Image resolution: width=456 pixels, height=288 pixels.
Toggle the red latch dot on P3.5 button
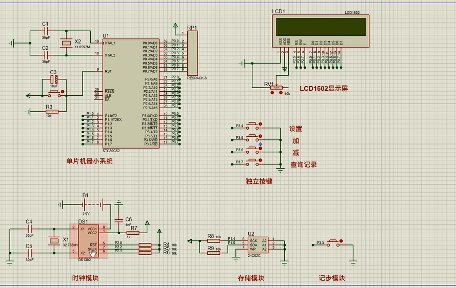[x=260, y=136]
